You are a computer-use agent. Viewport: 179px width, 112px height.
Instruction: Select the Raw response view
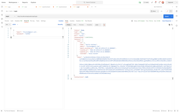(x=75, y=25)
